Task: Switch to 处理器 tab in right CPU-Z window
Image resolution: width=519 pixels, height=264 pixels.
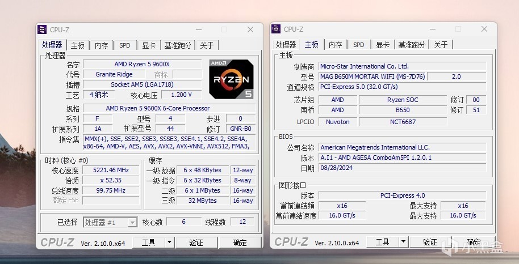Action: tap(286, 45)
